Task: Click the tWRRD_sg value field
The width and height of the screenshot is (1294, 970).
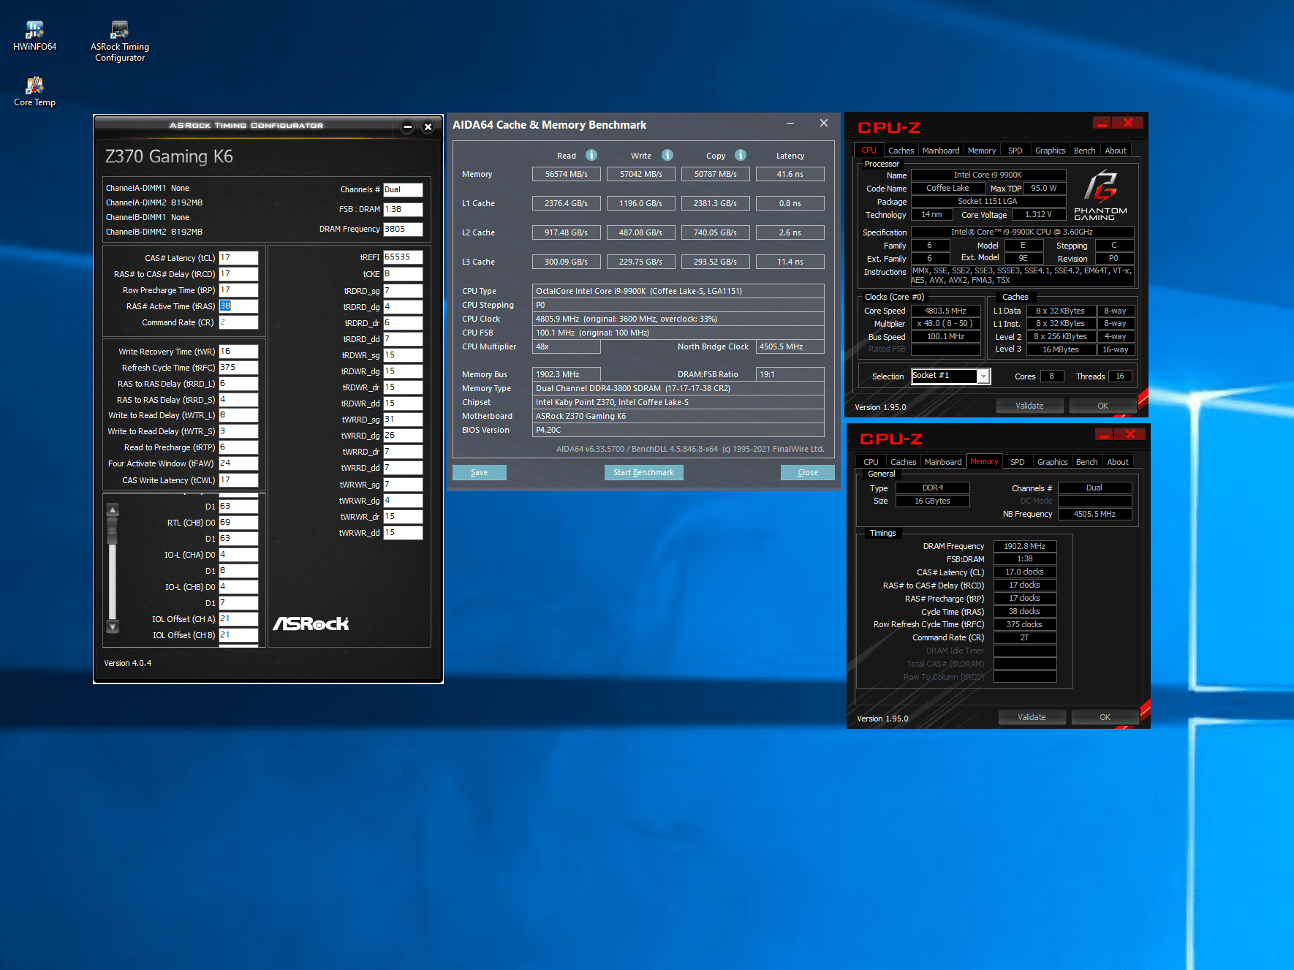Action: click(403, 420)
